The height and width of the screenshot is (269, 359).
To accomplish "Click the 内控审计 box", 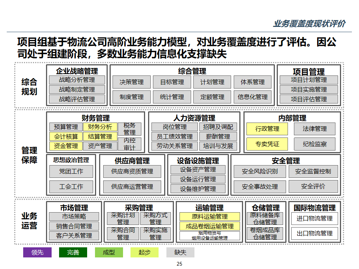I will pyautogui.click(x=130, y=144).
